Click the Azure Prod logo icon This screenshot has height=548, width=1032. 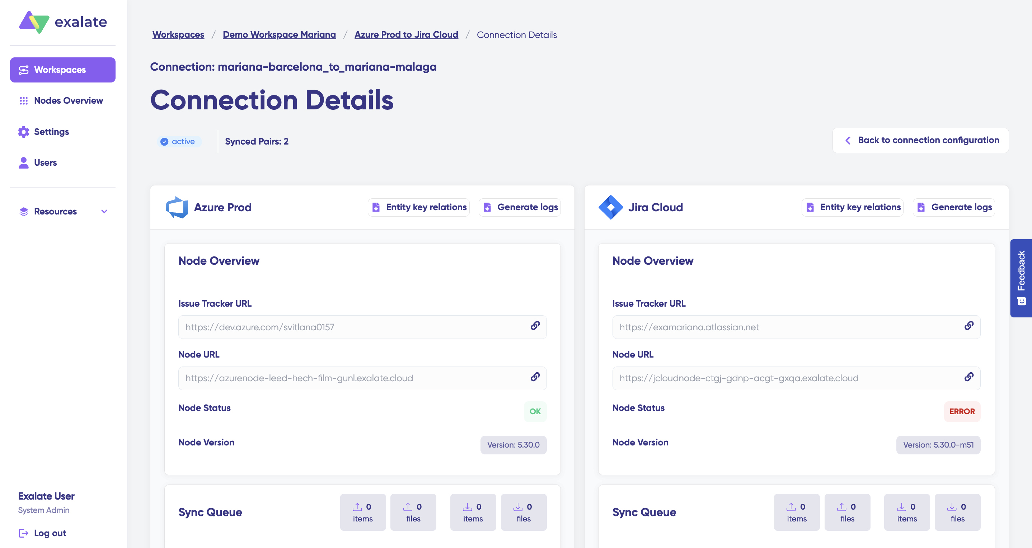click(177, 207)
